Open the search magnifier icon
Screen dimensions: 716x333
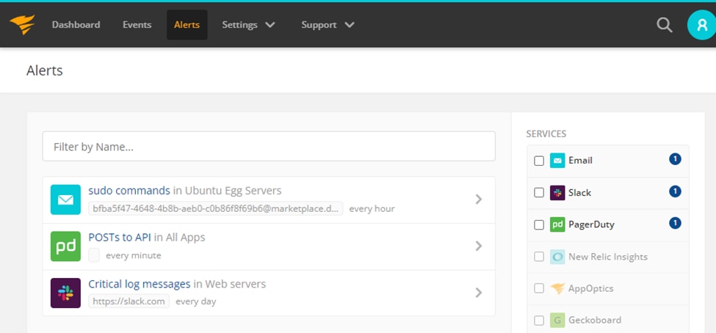coord(665,25)
